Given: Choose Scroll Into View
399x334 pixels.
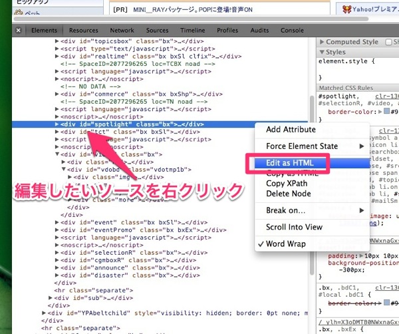Looking at the screenshot, I should tap(312, 227).
